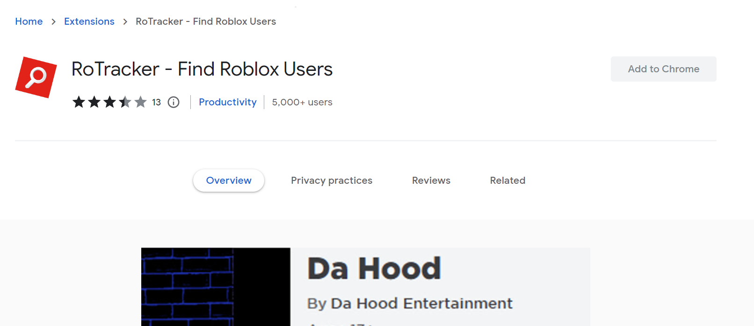754x326 pixels.
Task: Open the rating info circle icon
Action: pyautogui.click(x=174, y=102)
